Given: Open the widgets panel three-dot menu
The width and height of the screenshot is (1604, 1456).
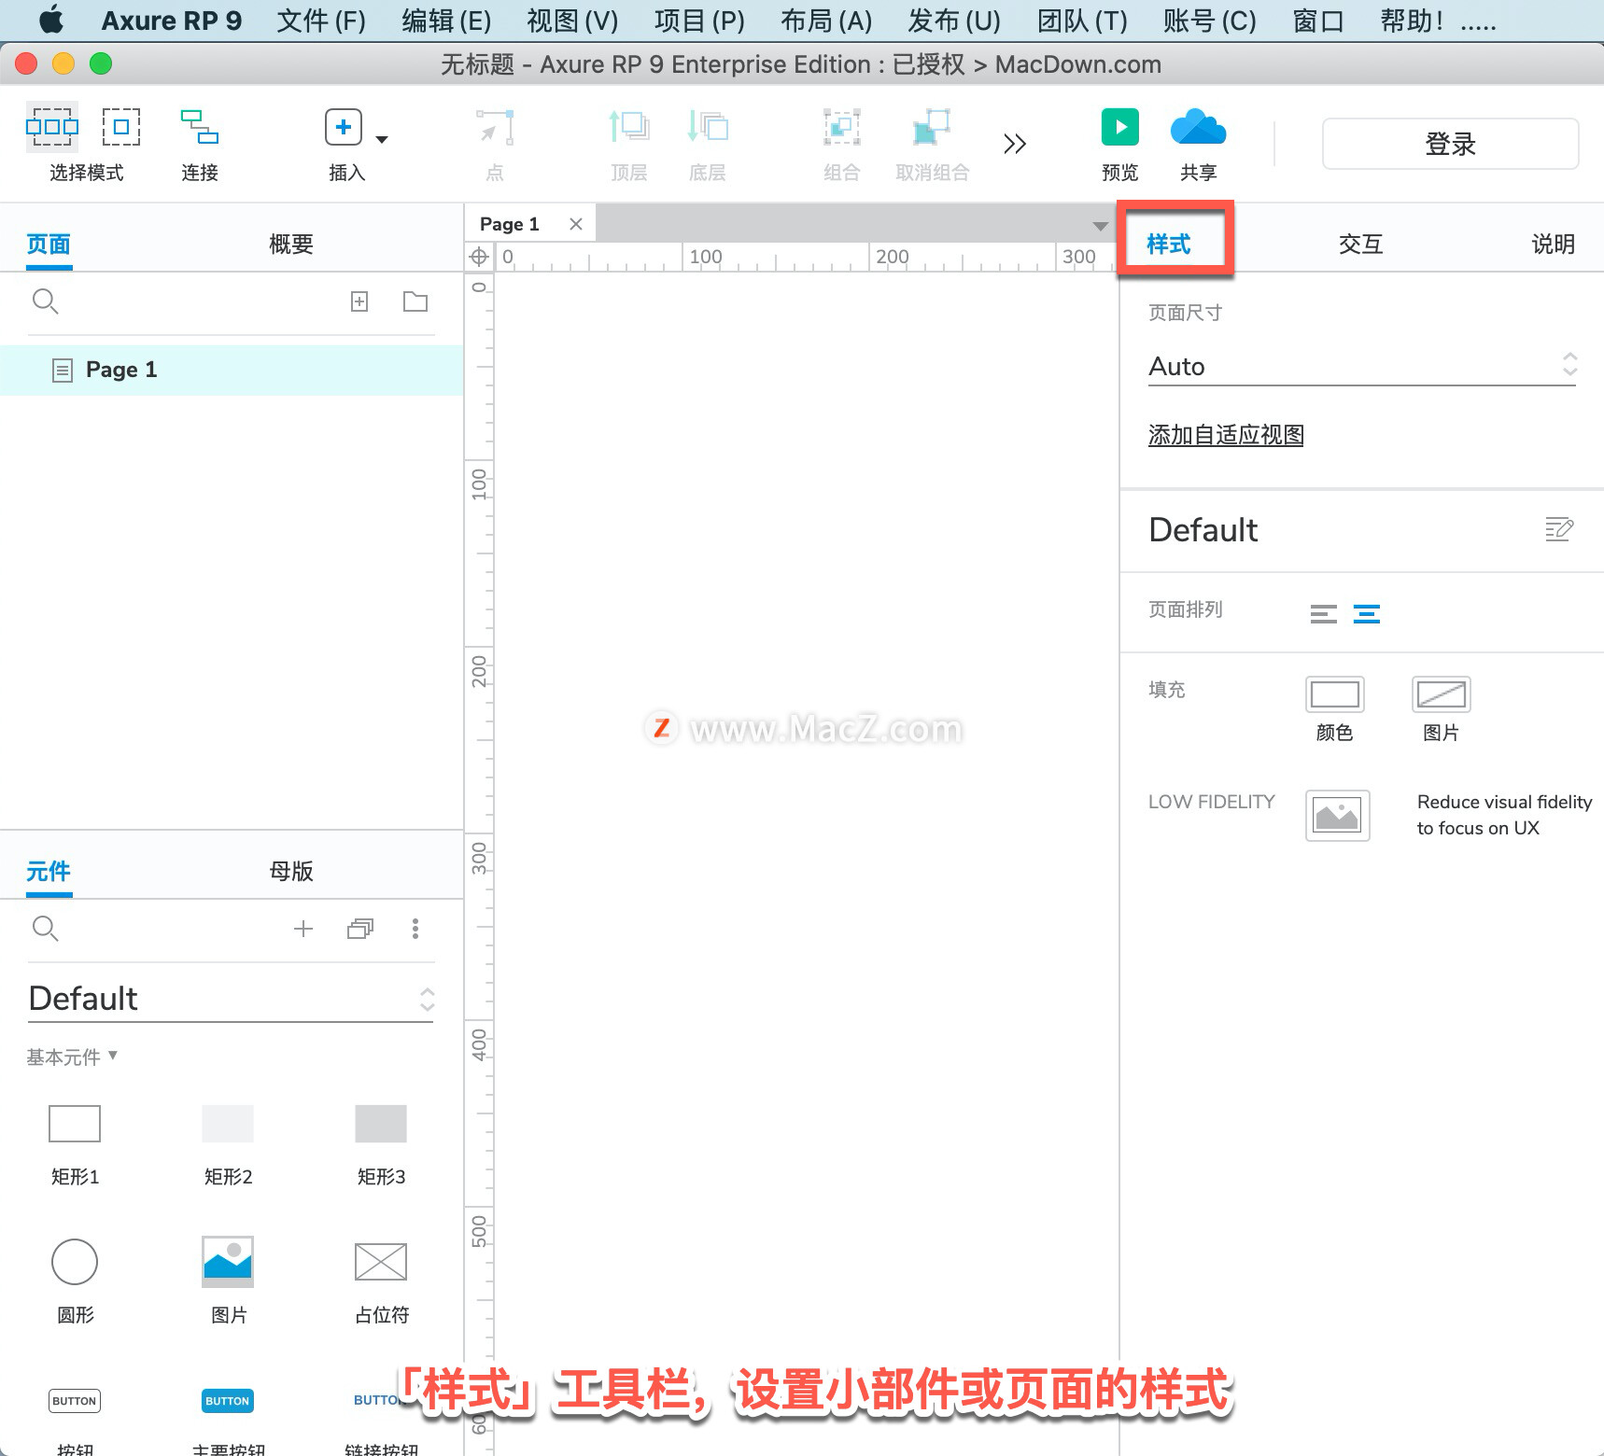Looking at the screenshot, I should (415, 929).
